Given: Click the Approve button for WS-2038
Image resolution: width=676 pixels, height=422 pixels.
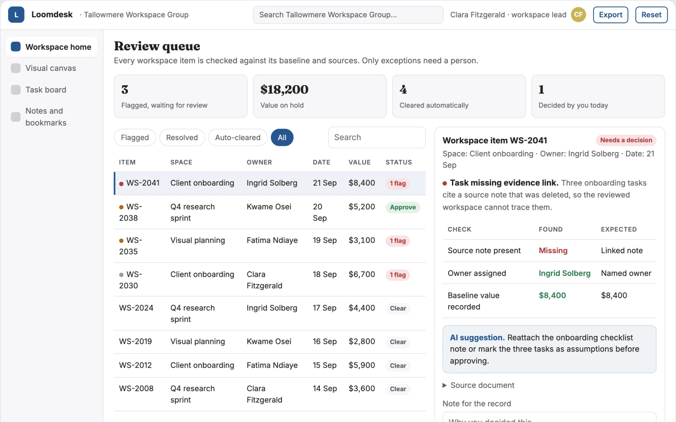Looking at the screenshot, I should (403, 207).
